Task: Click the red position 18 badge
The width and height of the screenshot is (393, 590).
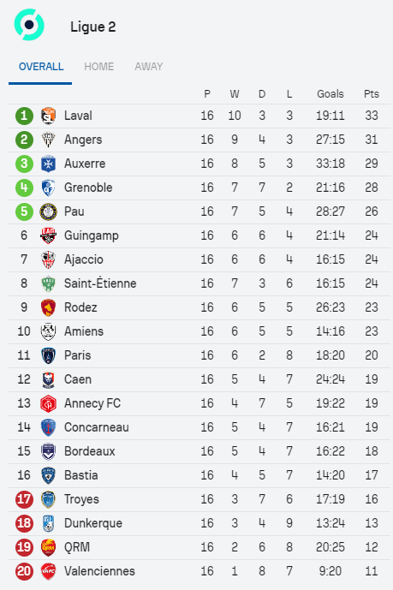Action: [x=24, y=523]
